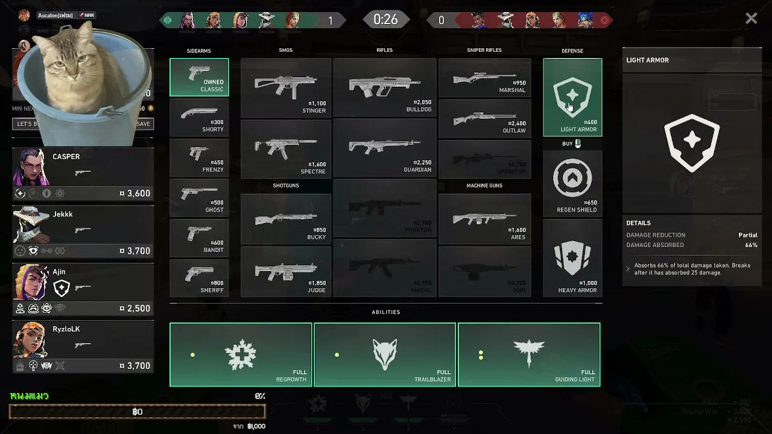This screenshot has height=434, width=772.
Task: Select the red team's Cypher portrait
Action: [x=505, y=20]
